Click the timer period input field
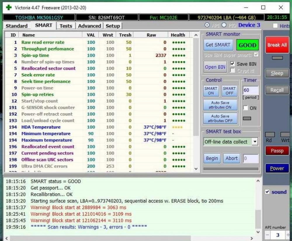The width and height of the screenshot is (292, 241). coord(251,90)
